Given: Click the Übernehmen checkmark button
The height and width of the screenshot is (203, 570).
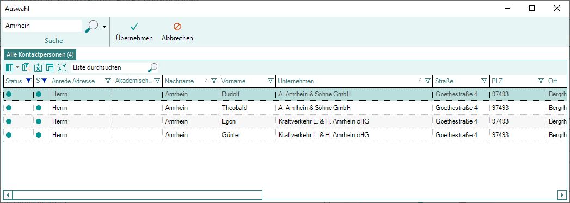Looking at the screenshot, I should coord(134,32).
